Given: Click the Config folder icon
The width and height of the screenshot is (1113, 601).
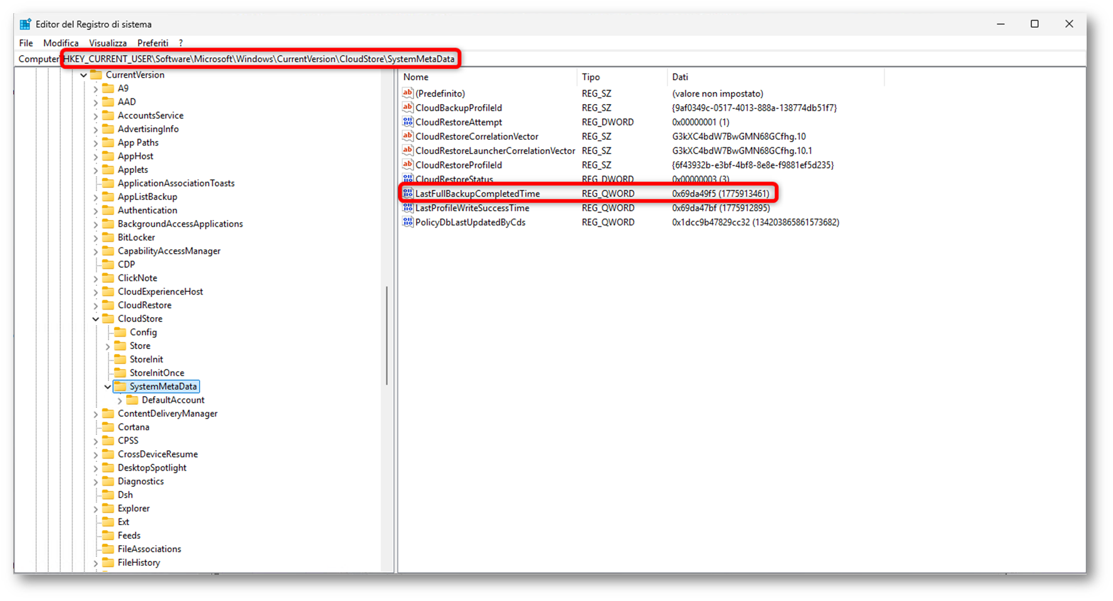Looking at the screenshot, I should (x=120, y=332).
